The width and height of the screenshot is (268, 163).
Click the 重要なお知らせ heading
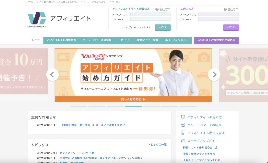[x=44, y=117]
